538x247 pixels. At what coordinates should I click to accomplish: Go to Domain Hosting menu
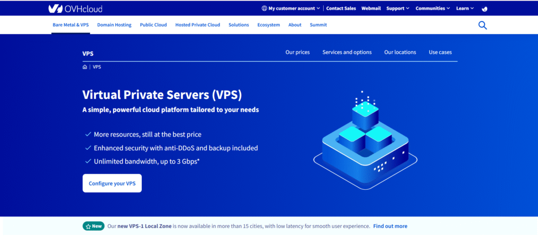click(x=115, y=25)
